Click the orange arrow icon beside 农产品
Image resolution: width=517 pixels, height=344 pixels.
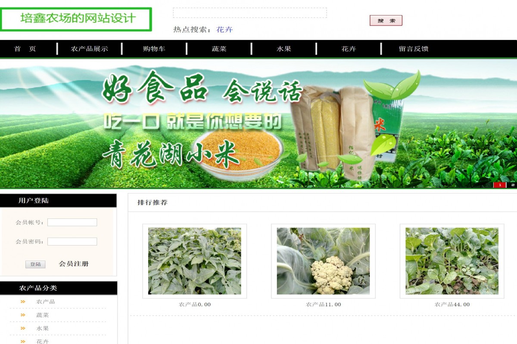click(x=22, y=301)
